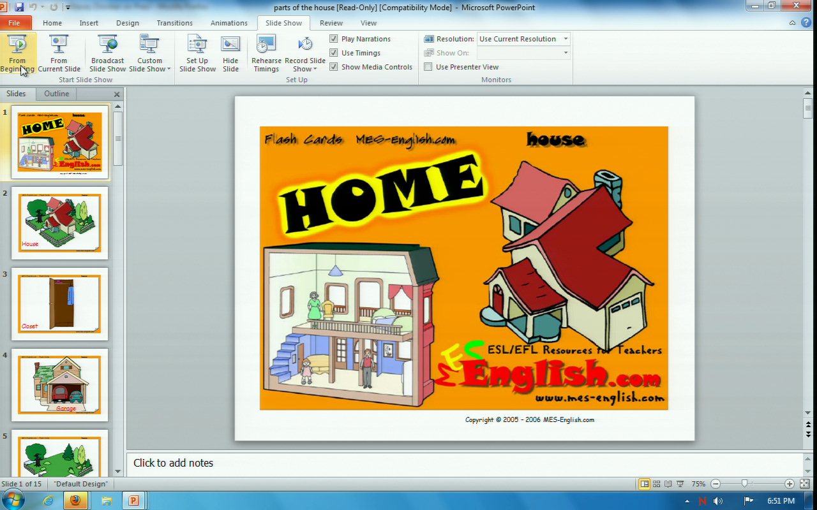
Task: Open Firefox from the taskbar
Action: [x=75, y=500]
